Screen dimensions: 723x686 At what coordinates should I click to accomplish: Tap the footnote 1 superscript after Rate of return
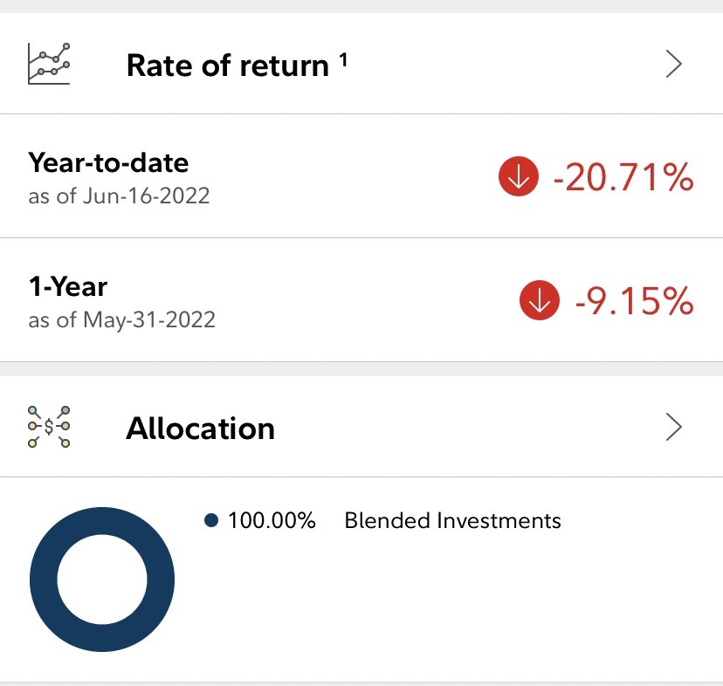[343, 60]
